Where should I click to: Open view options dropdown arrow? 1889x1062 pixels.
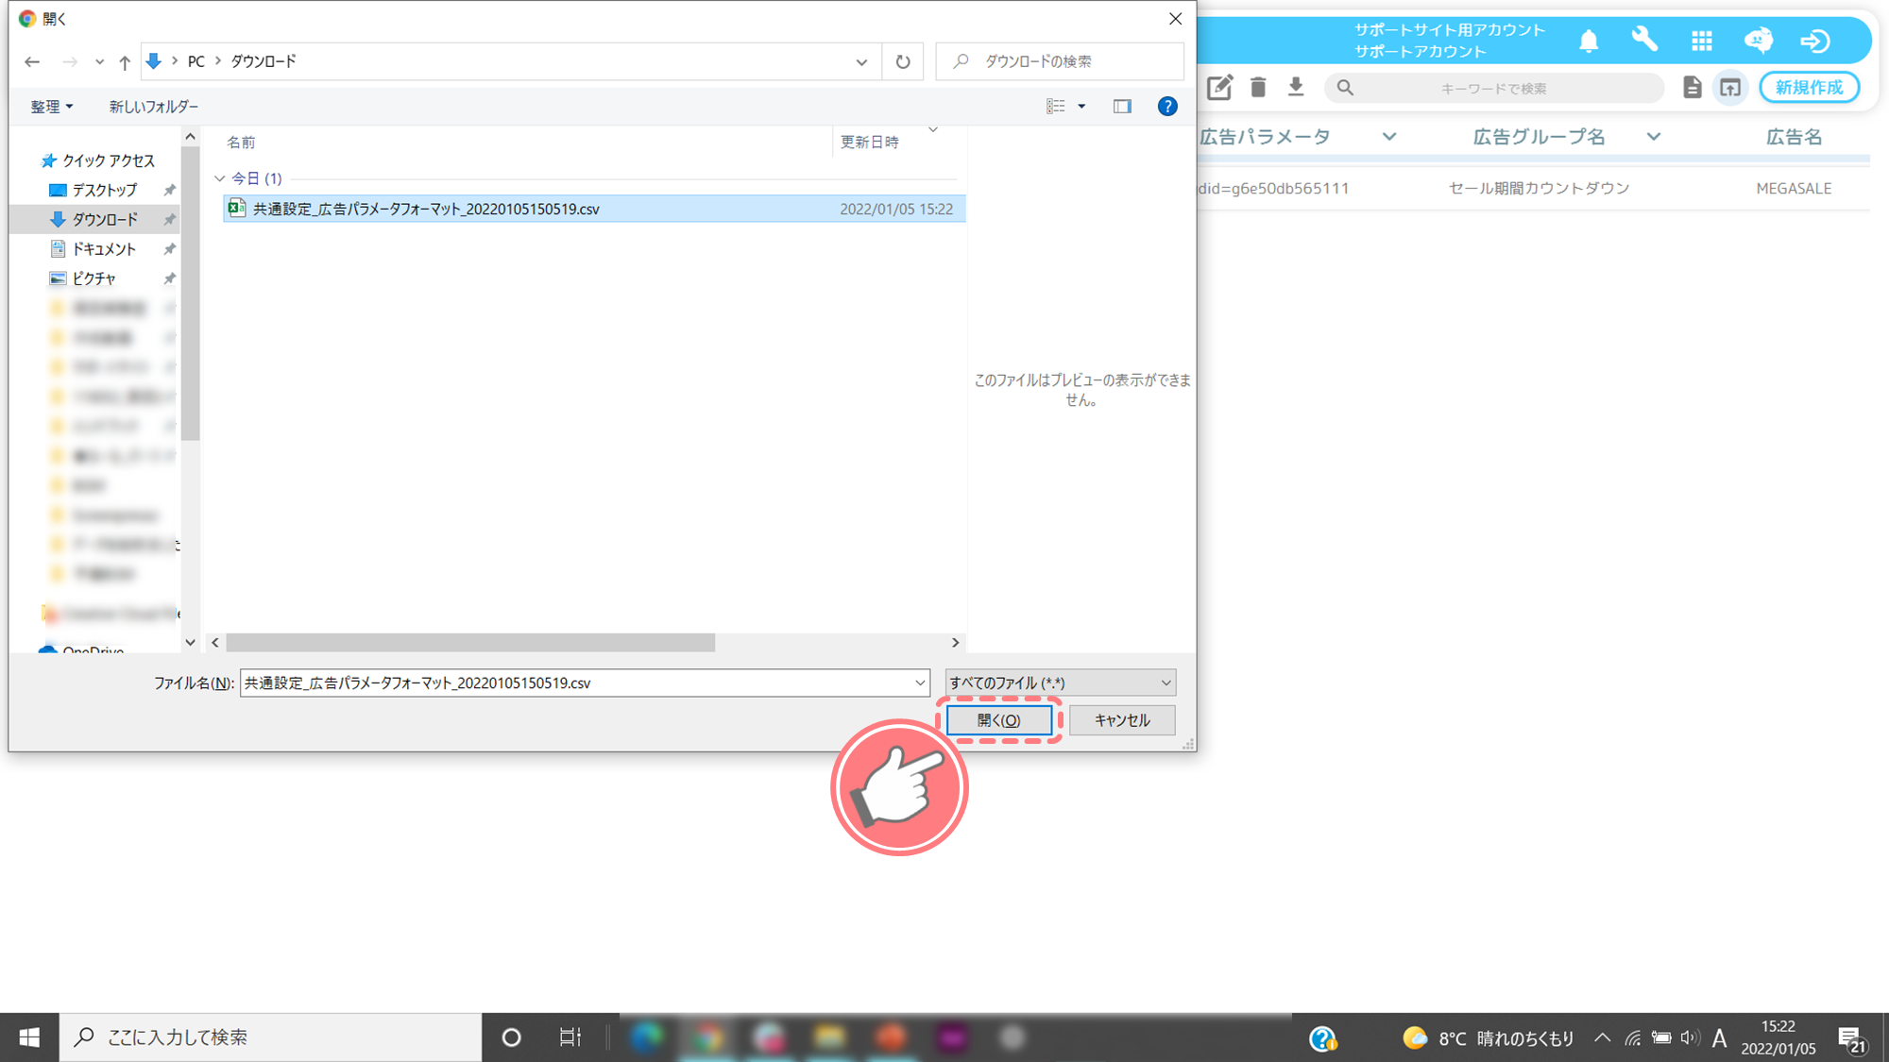pos(1082,107)
